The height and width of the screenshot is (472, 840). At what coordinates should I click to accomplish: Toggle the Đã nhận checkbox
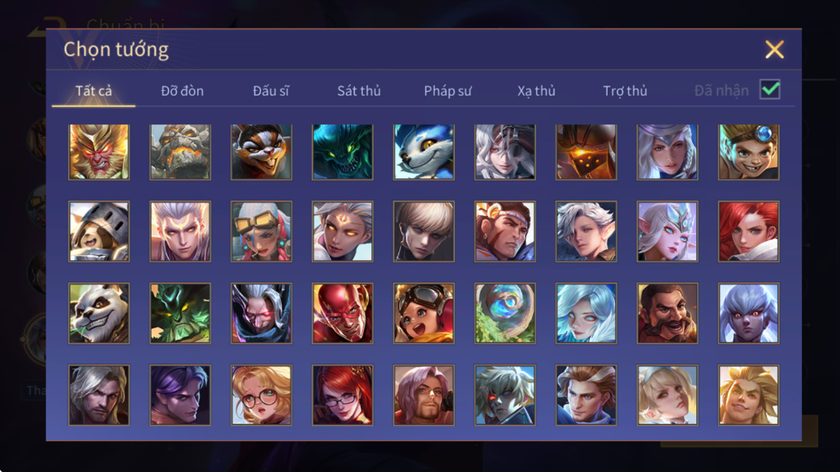tap(770, 90)
